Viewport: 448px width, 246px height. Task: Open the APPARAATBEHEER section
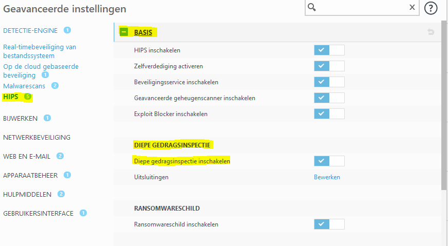[31, 175]
